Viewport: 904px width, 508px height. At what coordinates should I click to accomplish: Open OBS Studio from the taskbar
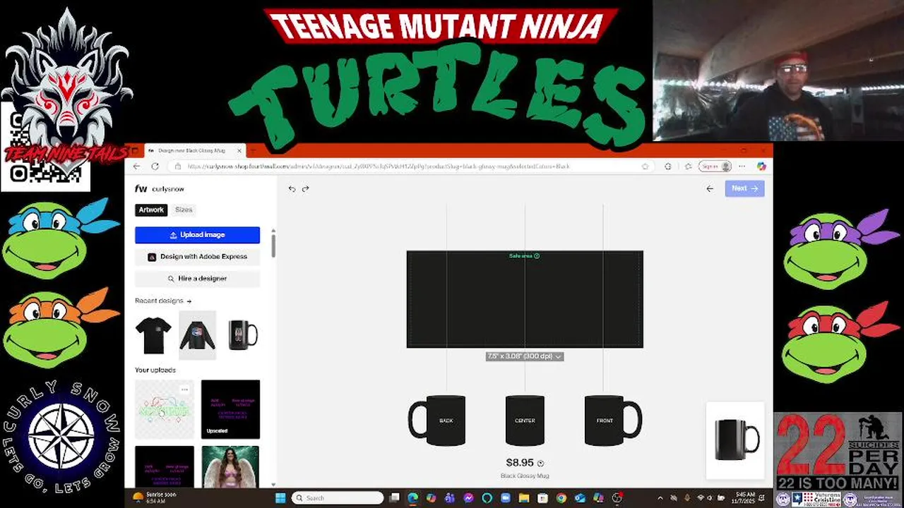[x=617, y=498]
